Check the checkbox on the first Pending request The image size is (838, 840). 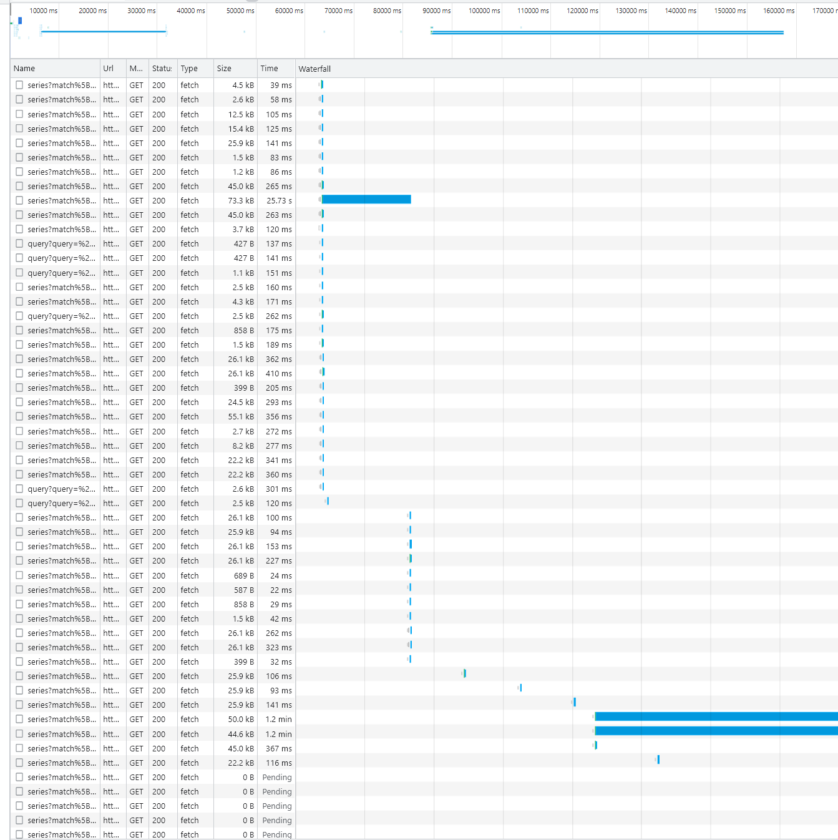[19, 777]
